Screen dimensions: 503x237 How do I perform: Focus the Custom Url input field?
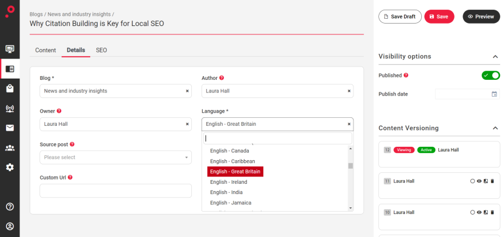click(116, 190)
